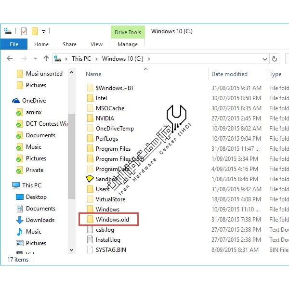Sort by the Type column header
Viewport: 289px width, 289px height.
pyautogui.click(x=276, y=74)
